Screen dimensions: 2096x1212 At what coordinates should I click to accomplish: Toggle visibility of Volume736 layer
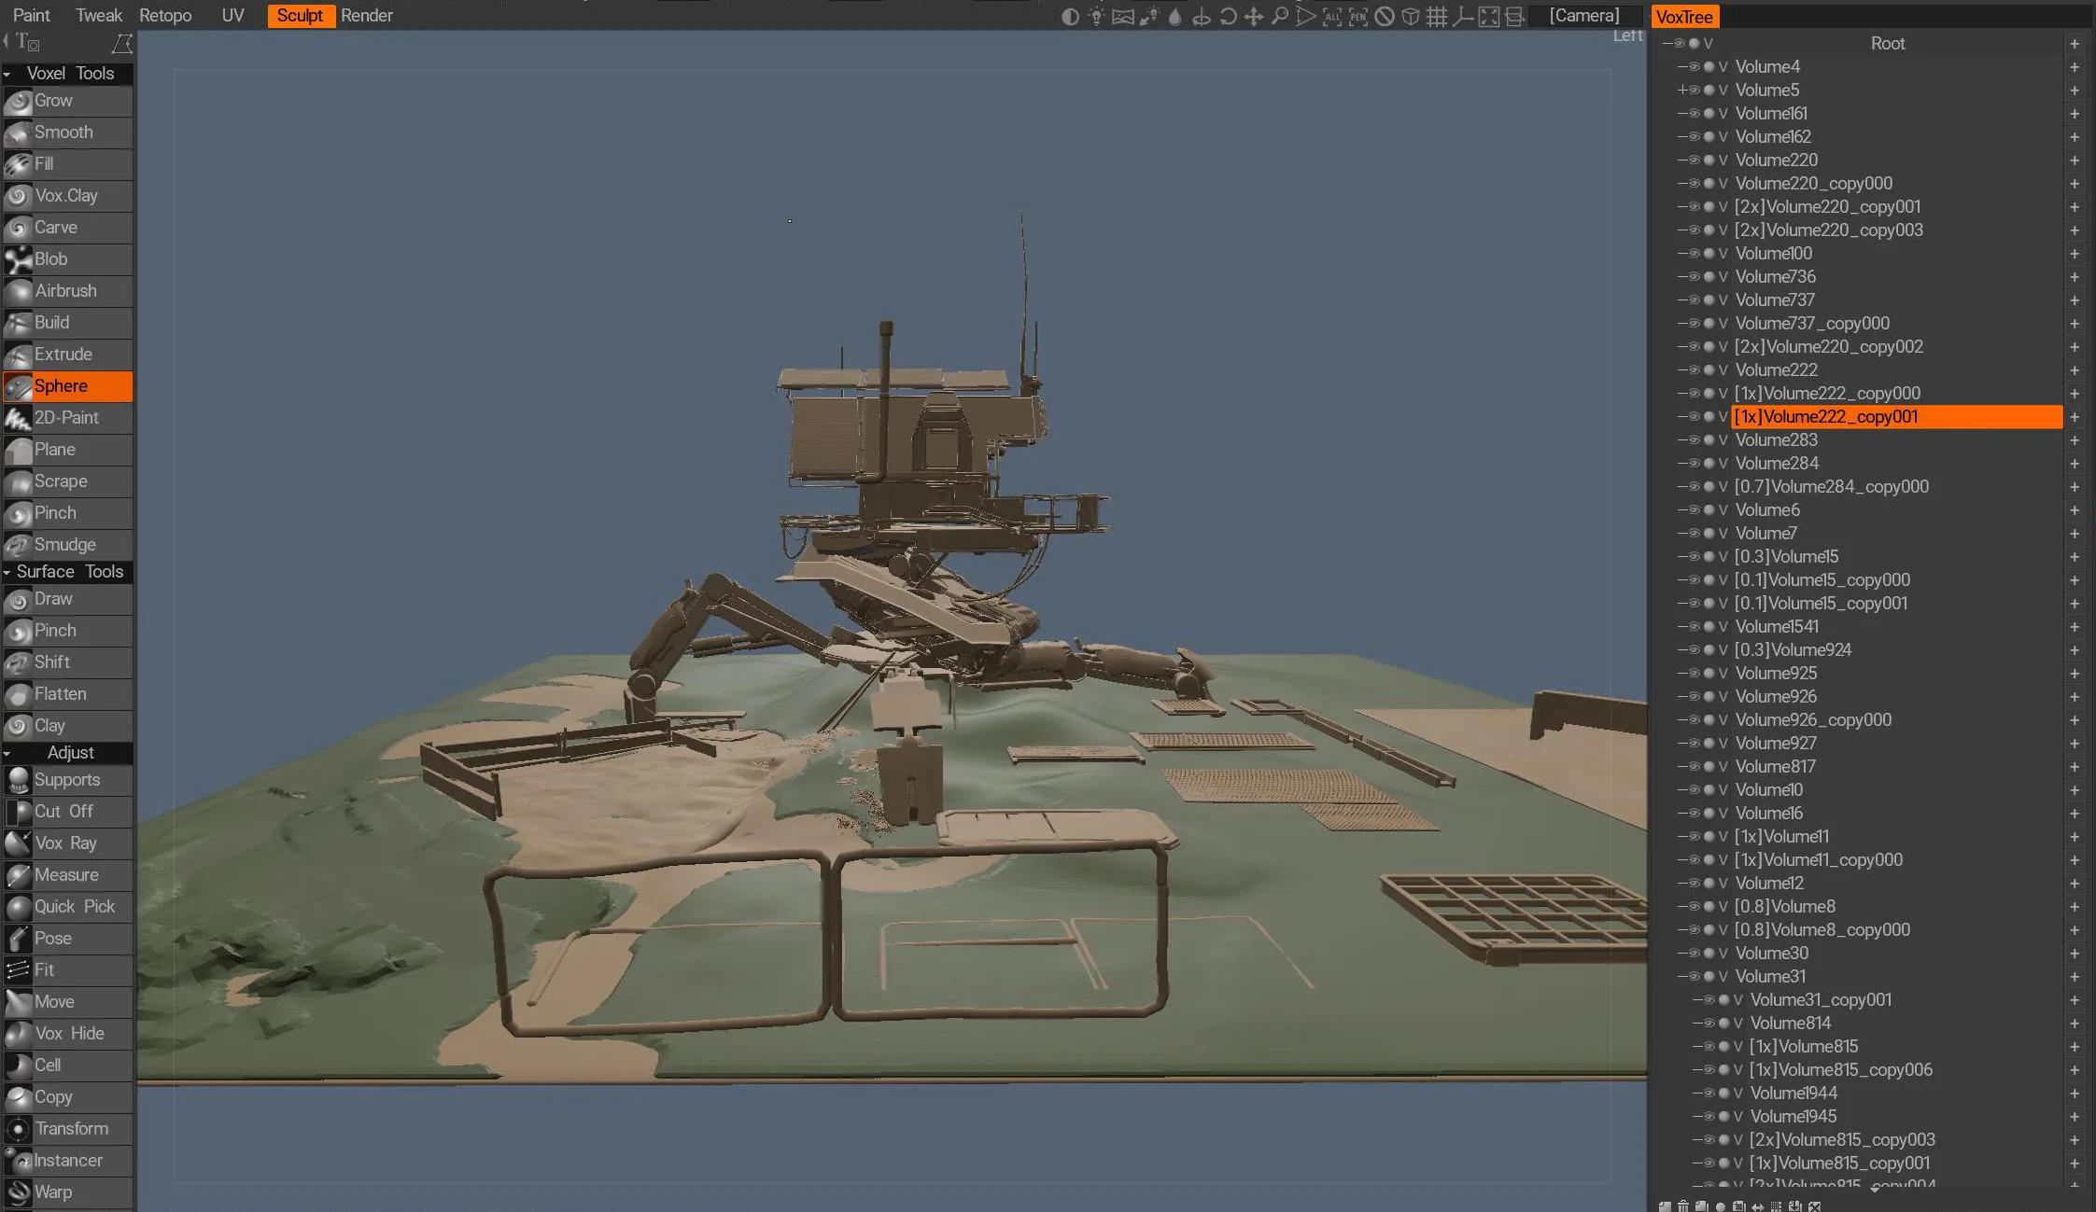click(1694, 277)
